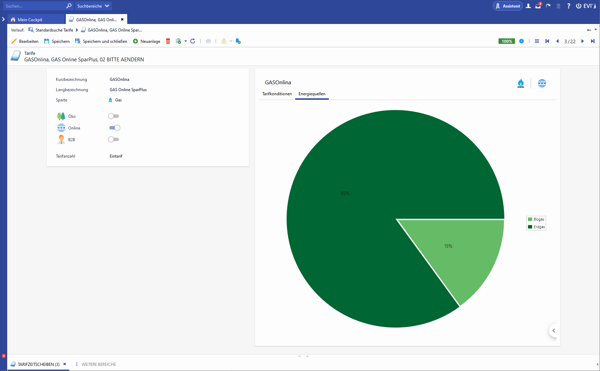600x371 pixels.
Task: Turn on the B2B toggle
Action: (113, 139)
